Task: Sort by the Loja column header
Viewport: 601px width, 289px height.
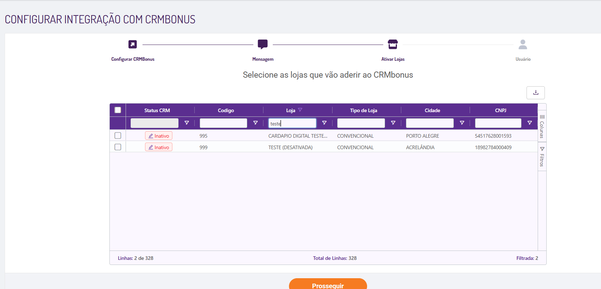Action: [290, 110]
